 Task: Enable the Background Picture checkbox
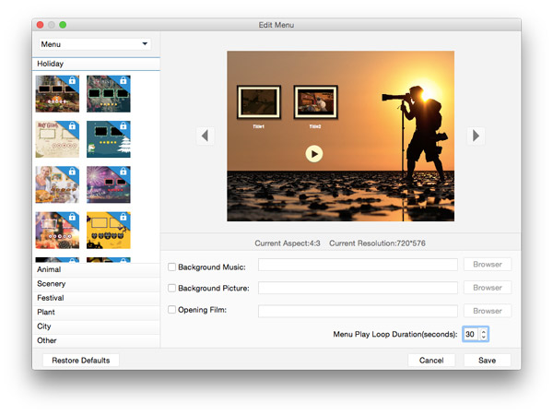[171, 288]
